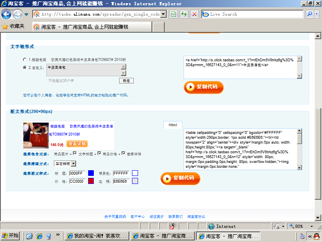Open a new blank tab

[159, 27]
